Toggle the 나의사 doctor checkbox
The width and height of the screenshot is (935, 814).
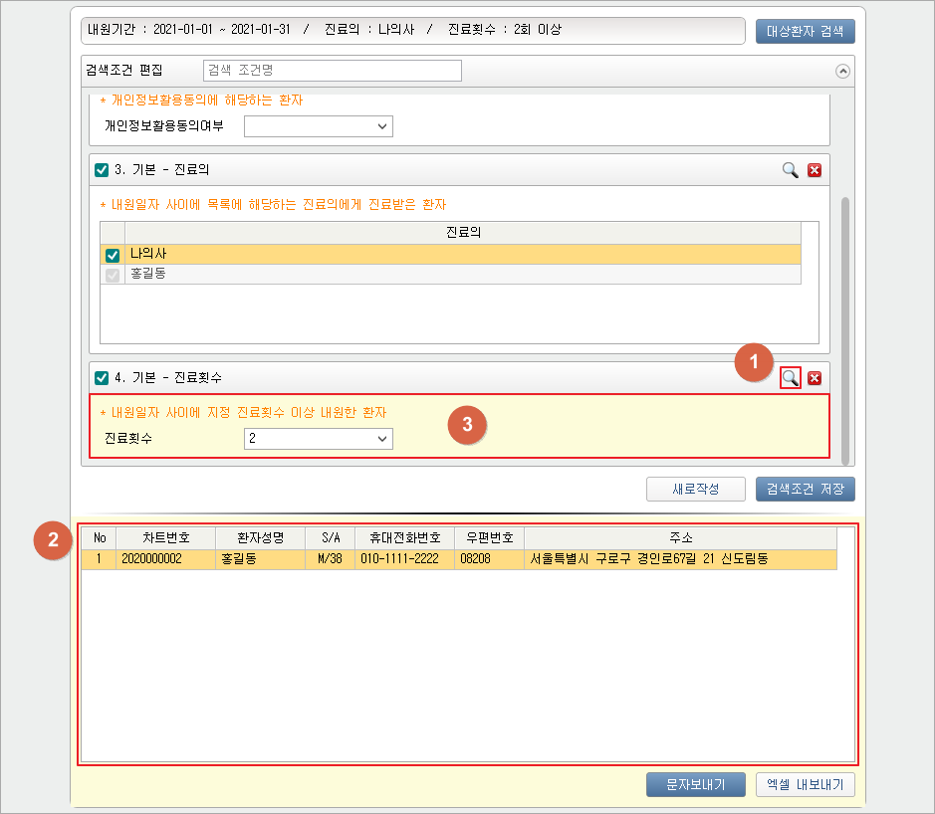(113, 255)
